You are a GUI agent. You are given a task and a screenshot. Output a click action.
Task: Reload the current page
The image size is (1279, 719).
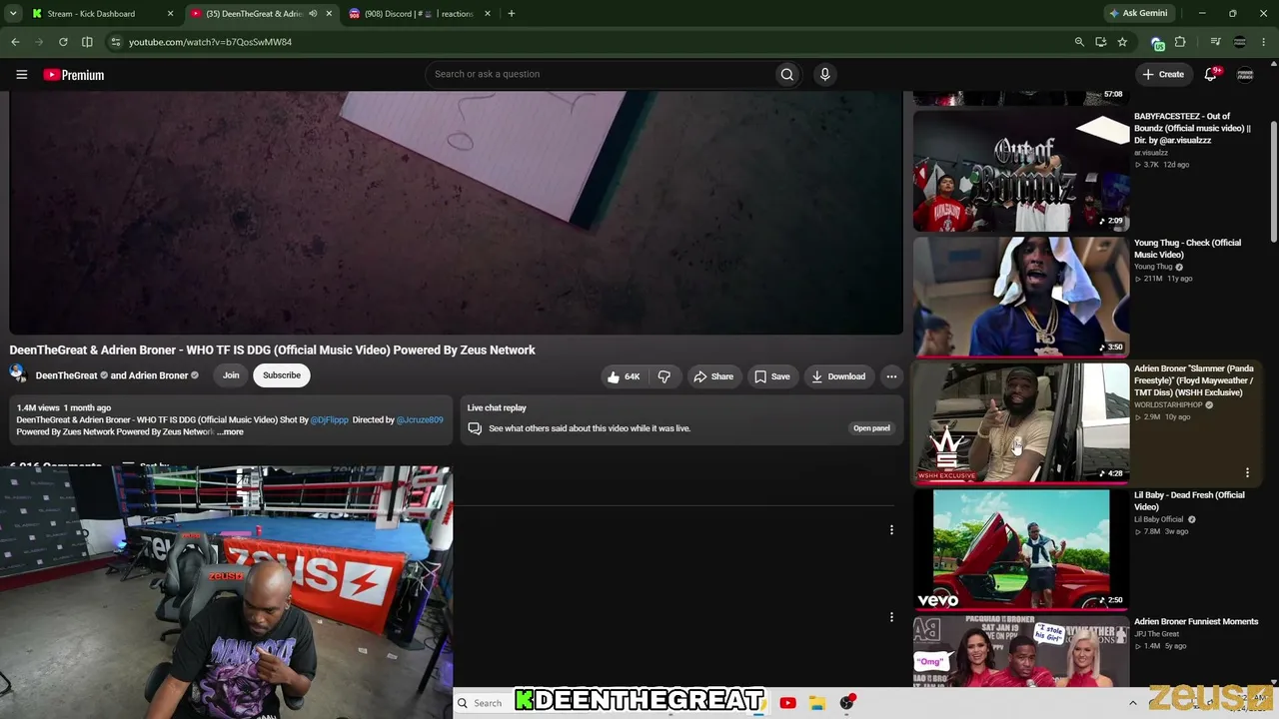[63, 42]
